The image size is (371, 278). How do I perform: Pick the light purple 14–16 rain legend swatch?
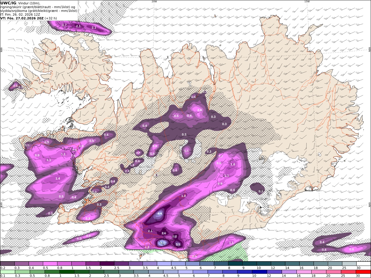[289, 272]
